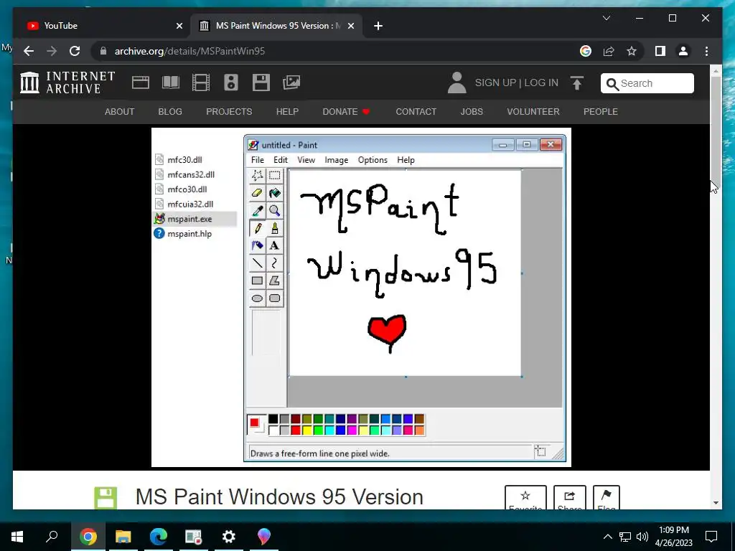
Task: Expand the Chrome tab search chevron
Action: pyautogui.click(x=606, y=18)
